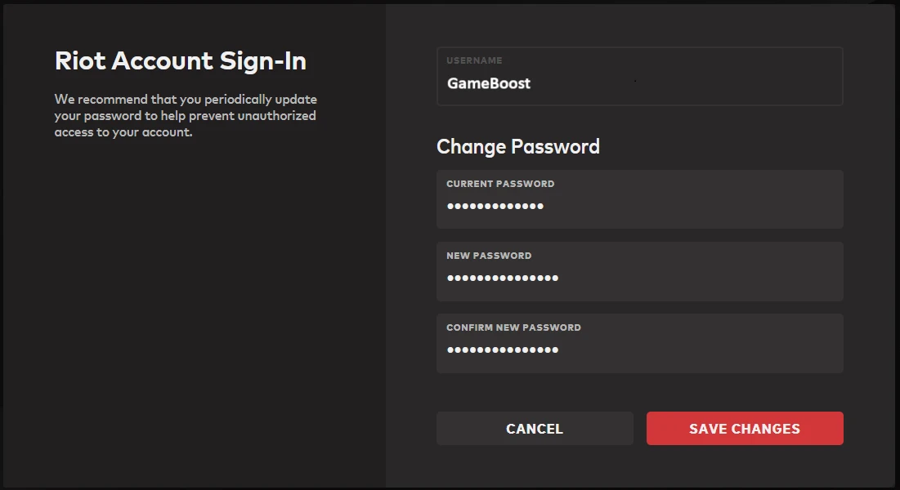Click the masked dots in Confirm New Password
The height and width of the screenshot is (490, 900).
click(503, 350)
